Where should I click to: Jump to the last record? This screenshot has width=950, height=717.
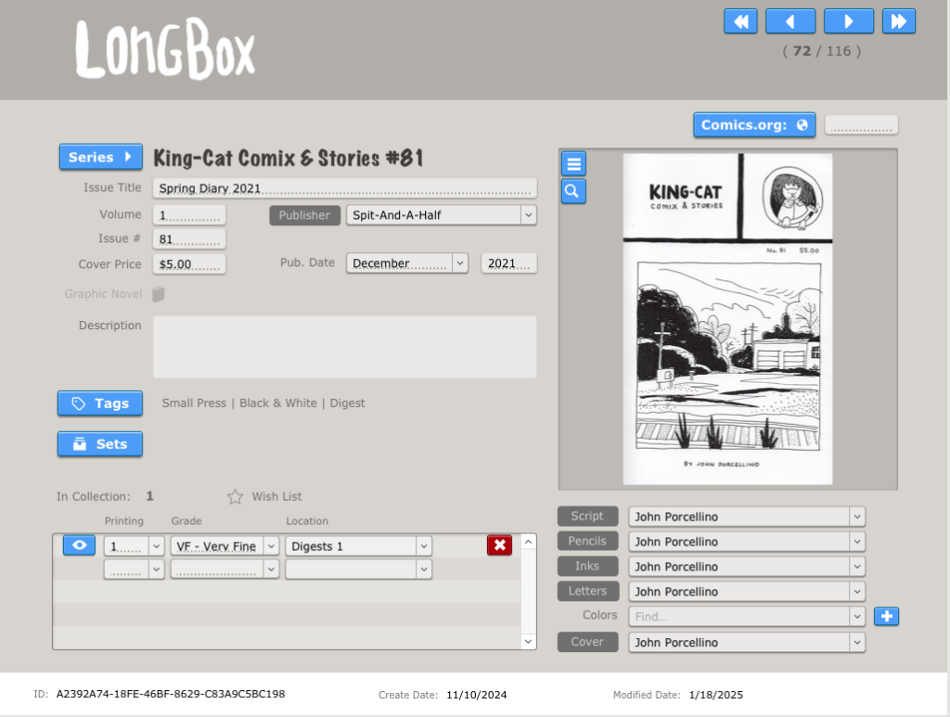(x=898, y=22)
